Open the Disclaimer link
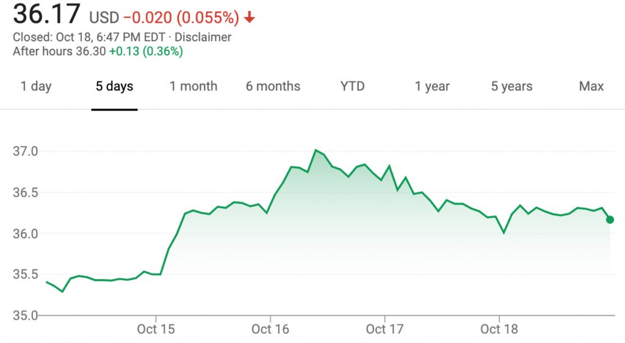The width and height of the screenshot is (625, 343). [x=203, y=37]
